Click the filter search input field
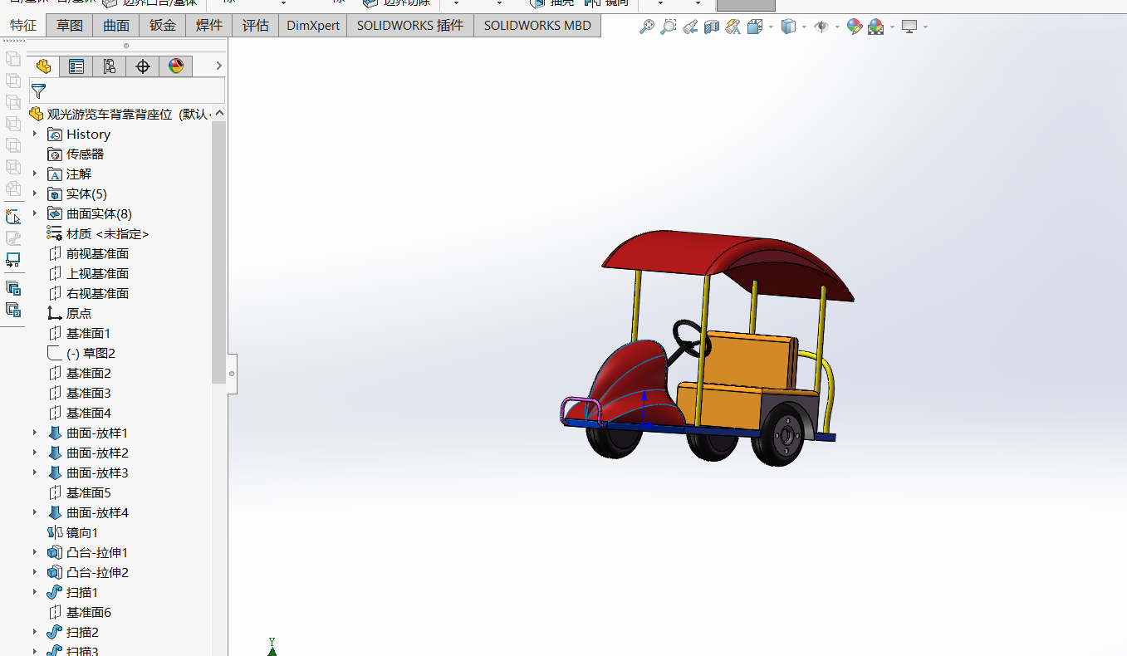Image resolution: width=1127 pixels, height=656 pixels. point(127,91)
